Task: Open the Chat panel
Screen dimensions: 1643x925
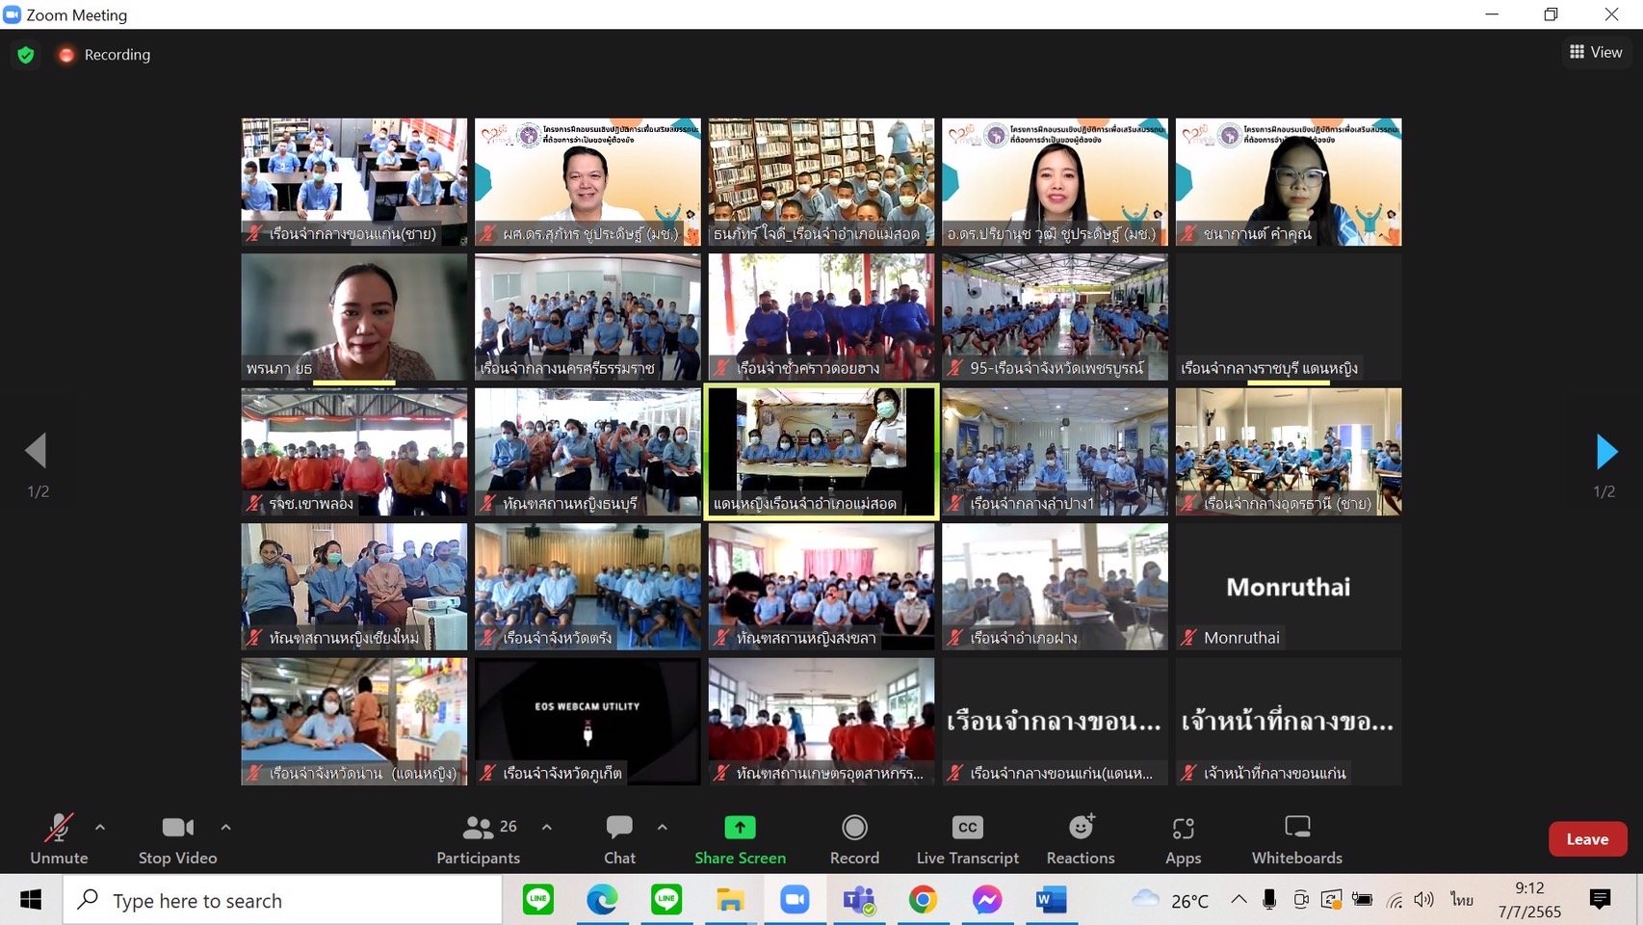Action: click(x=619, y=838)
